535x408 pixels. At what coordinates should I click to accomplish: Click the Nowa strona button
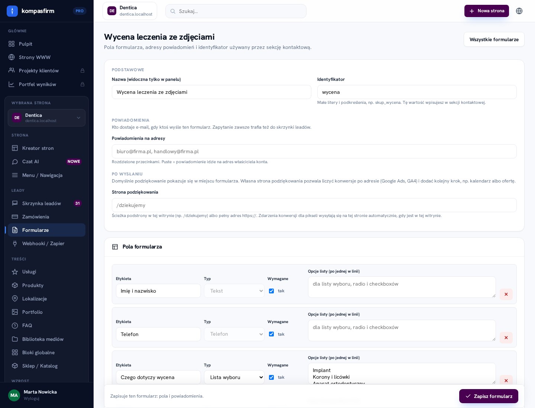click(487, 11)
